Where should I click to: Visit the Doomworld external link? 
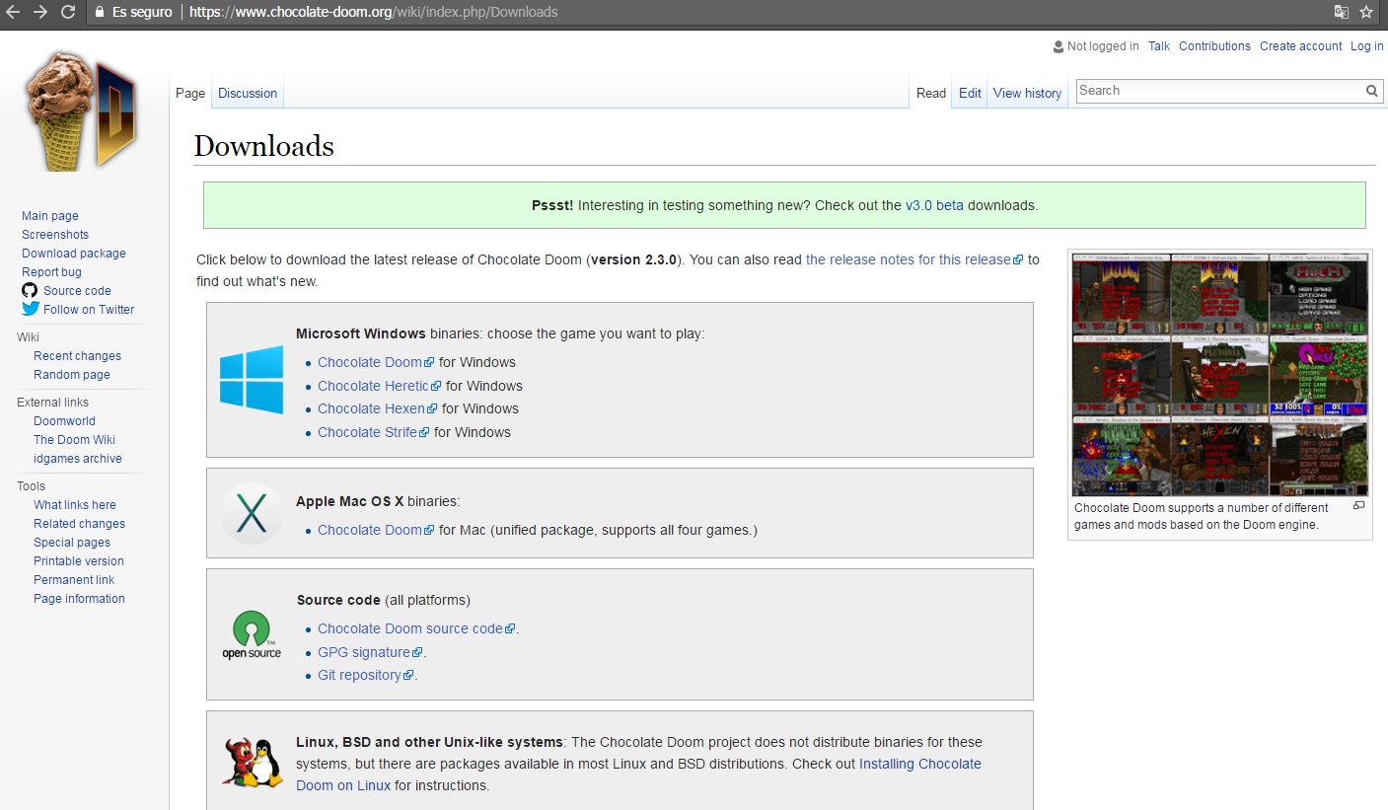[64, 421]
